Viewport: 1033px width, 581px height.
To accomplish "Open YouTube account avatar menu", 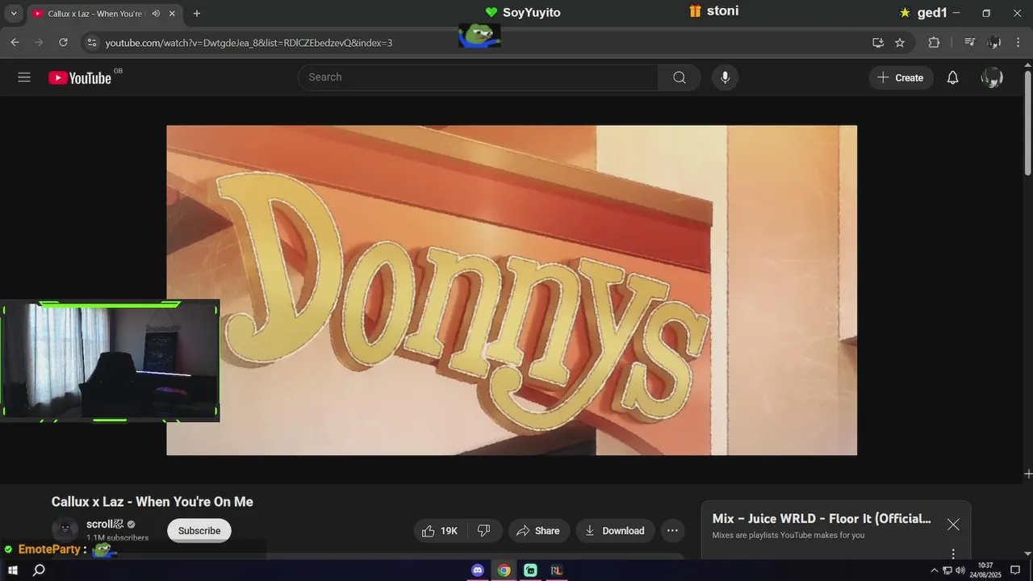I will click(x=992, y=77).
